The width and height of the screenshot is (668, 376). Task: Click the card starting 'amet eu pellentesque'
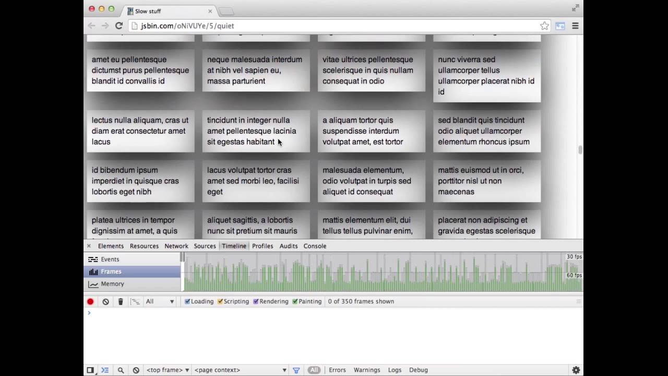click(140, 70)
